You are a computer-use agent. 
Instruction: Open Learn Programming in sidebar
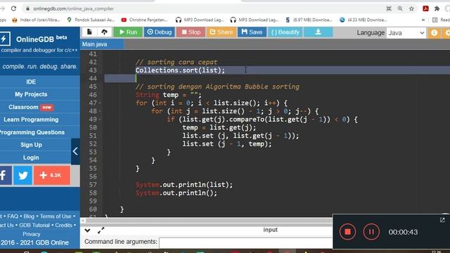pyautogui.click(x=31, y=119)
